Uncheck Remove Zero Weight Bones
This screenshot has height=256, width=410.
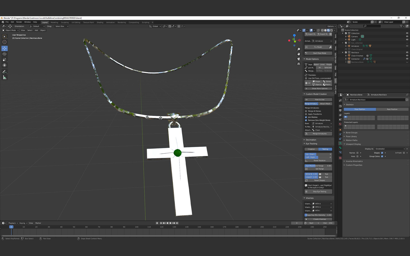tap(306, 120)
